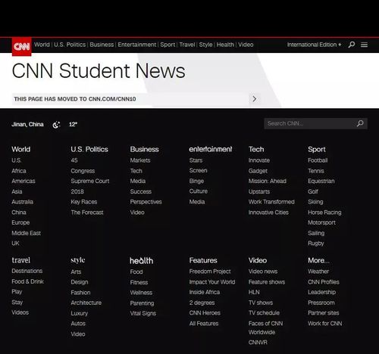Open Innovate under Tech
Image resolution: width=379 pixels, height=354 pixels.
(259, 160)
